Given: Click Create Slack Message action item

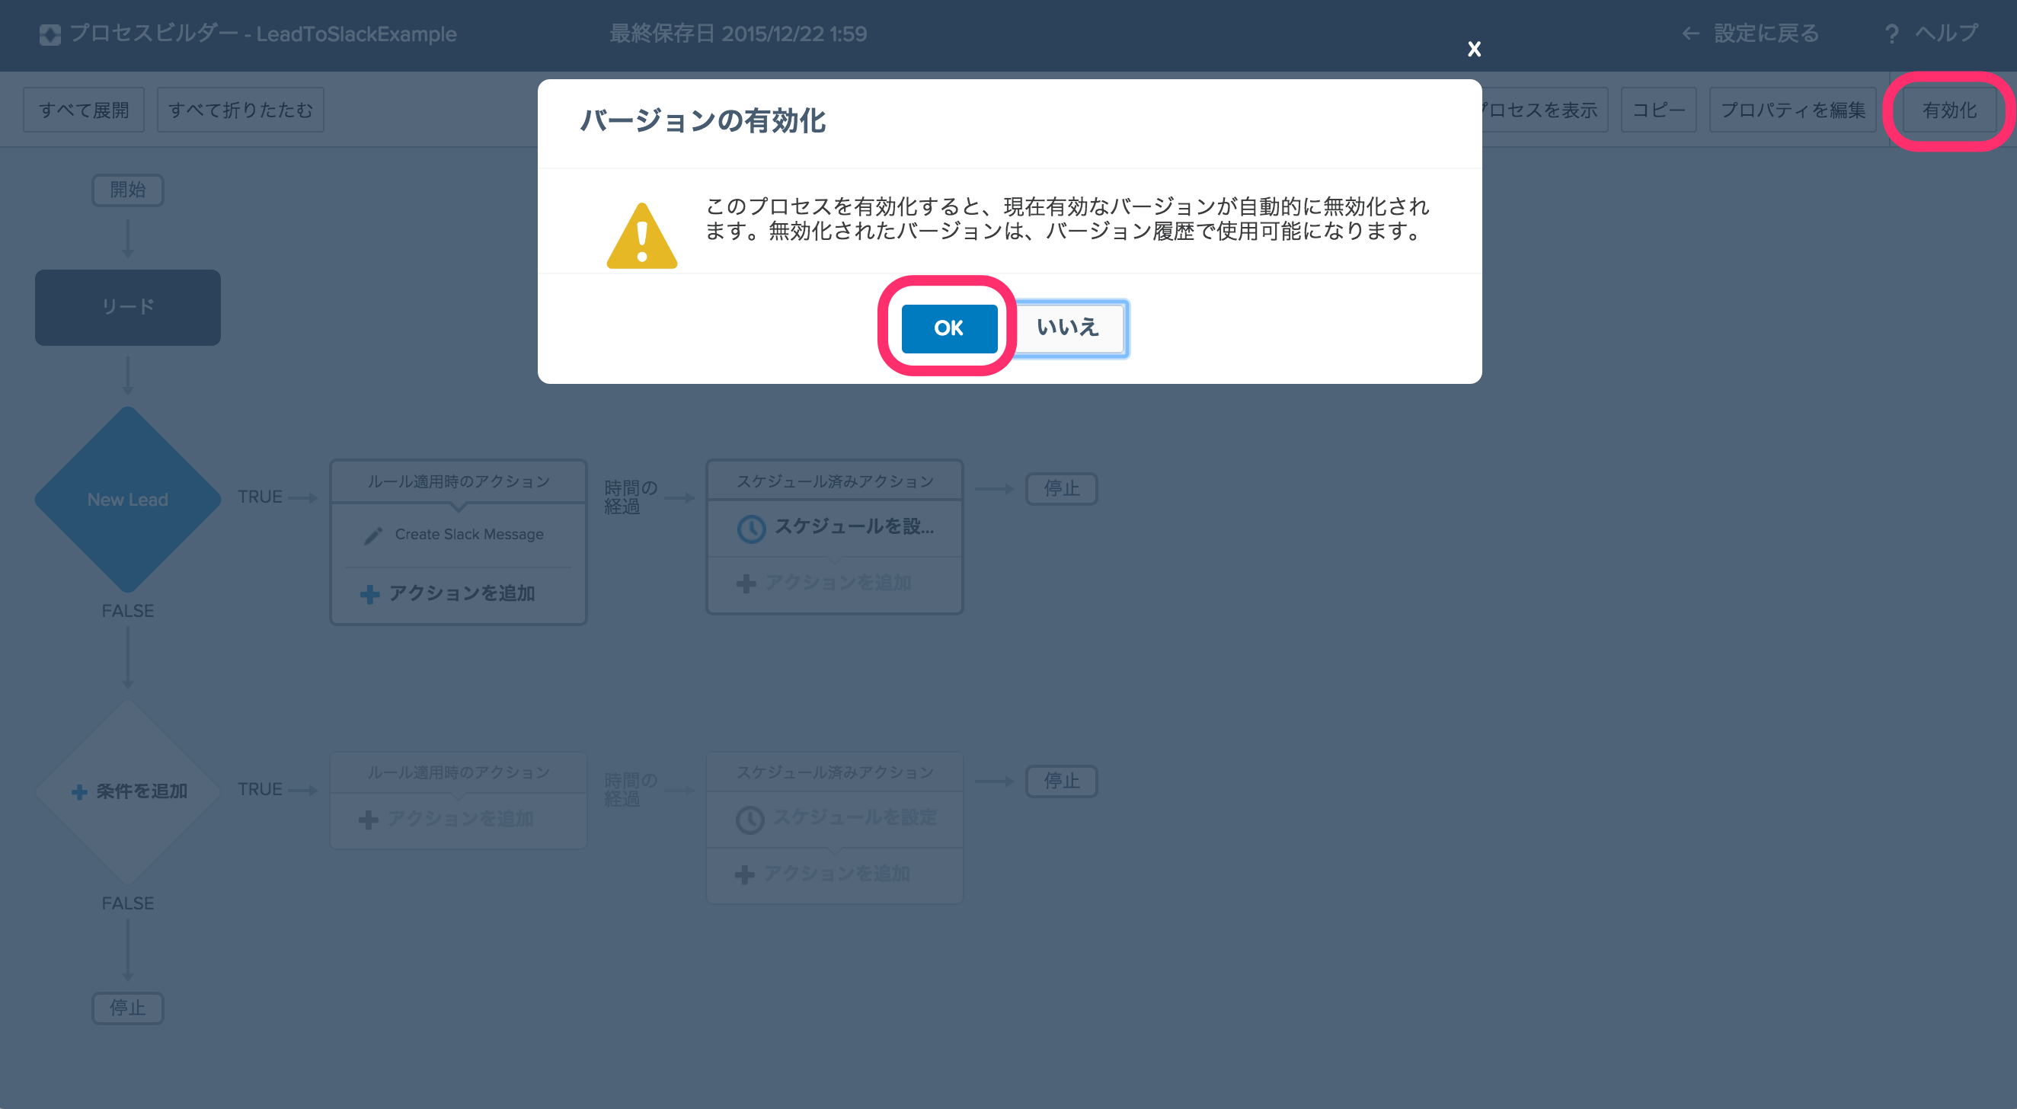Looking at the screenshot, I should click(x=463, y=534).
